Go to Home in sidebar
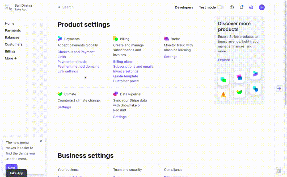This screenshot has width=287, height=177. pos(10,23)
